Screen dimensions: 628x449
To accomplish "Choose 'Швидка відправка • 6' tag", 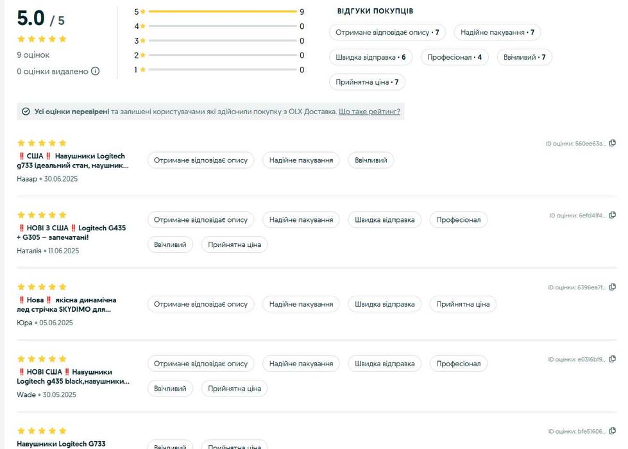I will [x=370, y=57].
